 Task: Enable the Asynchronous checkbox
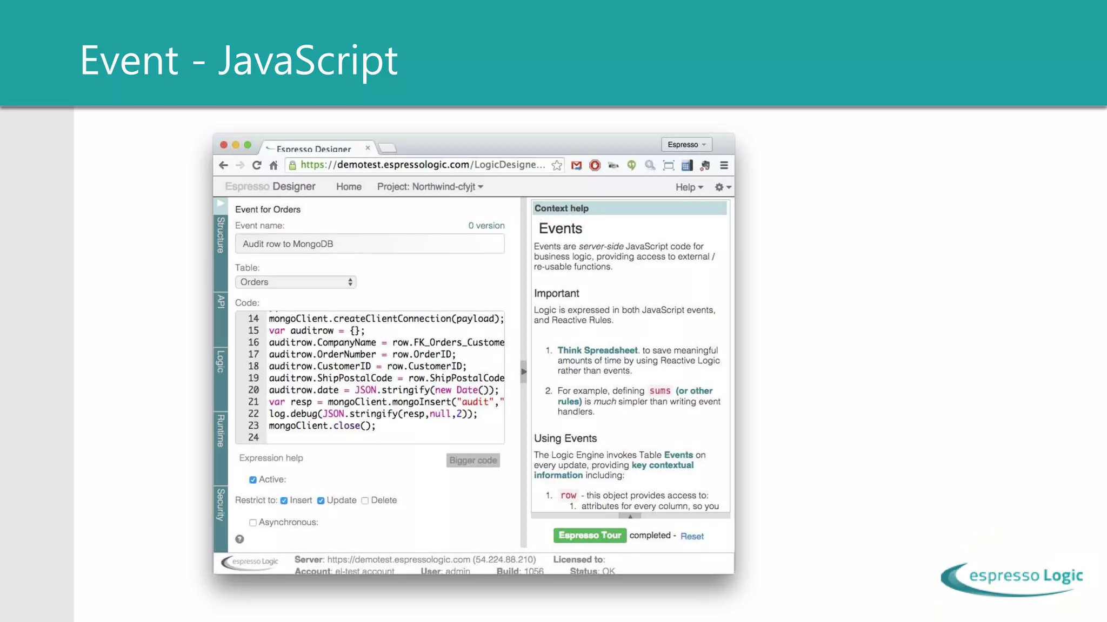click(x=252, y=523)
